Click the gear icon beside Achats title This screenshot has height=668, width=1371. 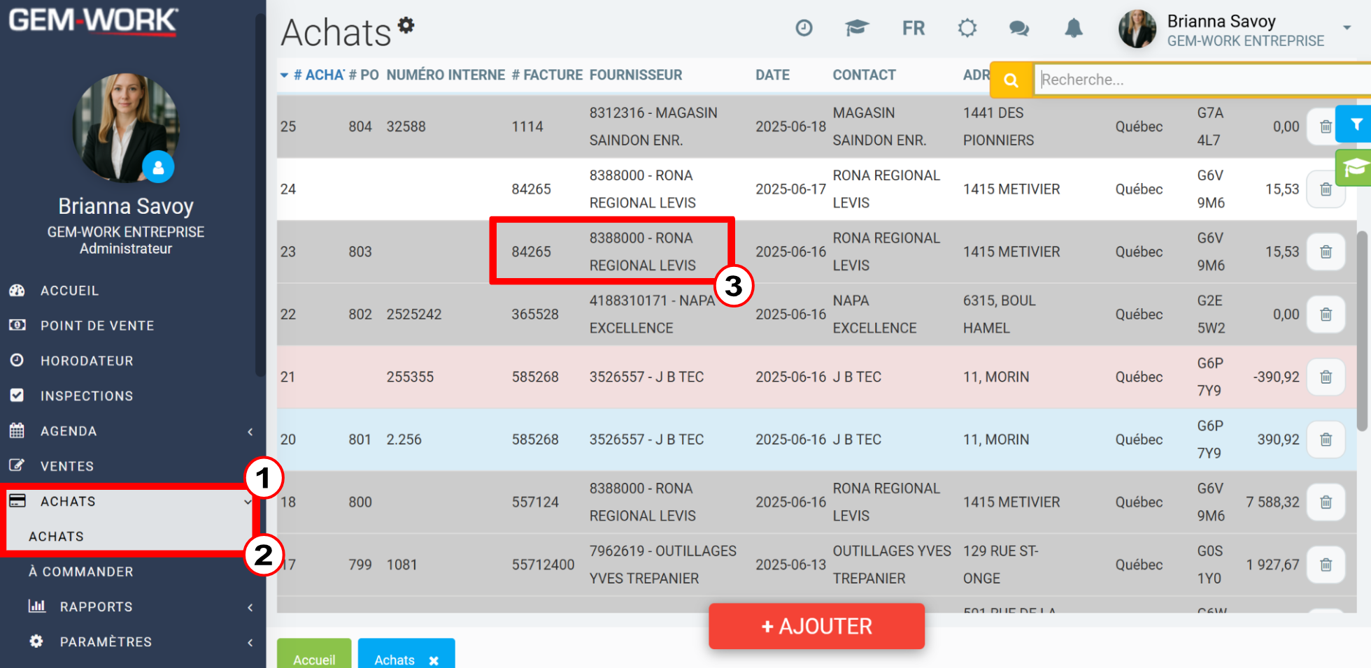click(x=406, y=25)
